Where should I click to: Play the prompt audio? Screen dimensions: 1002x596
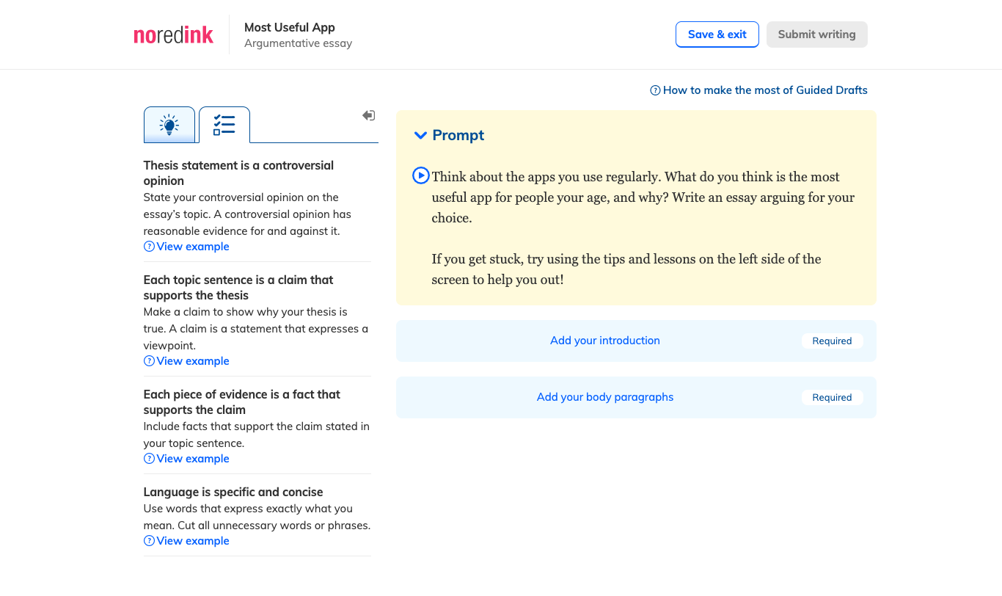[x=420, y=175]
